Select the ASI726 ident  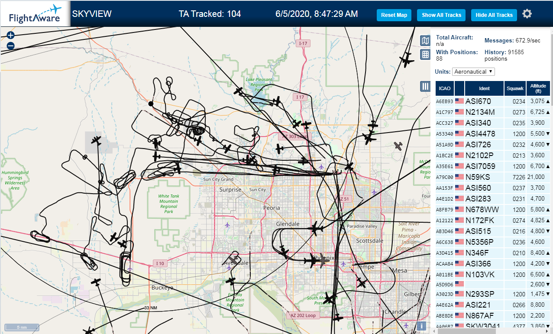(479, 145)
